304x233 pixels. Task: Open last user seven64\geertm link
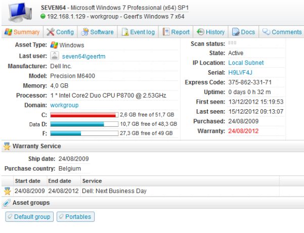pos(83,57)
